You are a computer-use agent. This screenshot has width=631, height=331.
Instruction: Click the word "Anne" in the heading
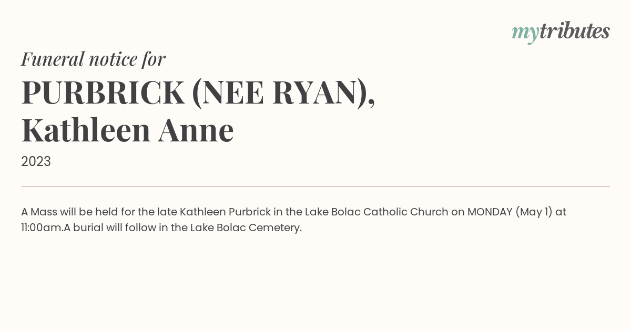point(196,130)
